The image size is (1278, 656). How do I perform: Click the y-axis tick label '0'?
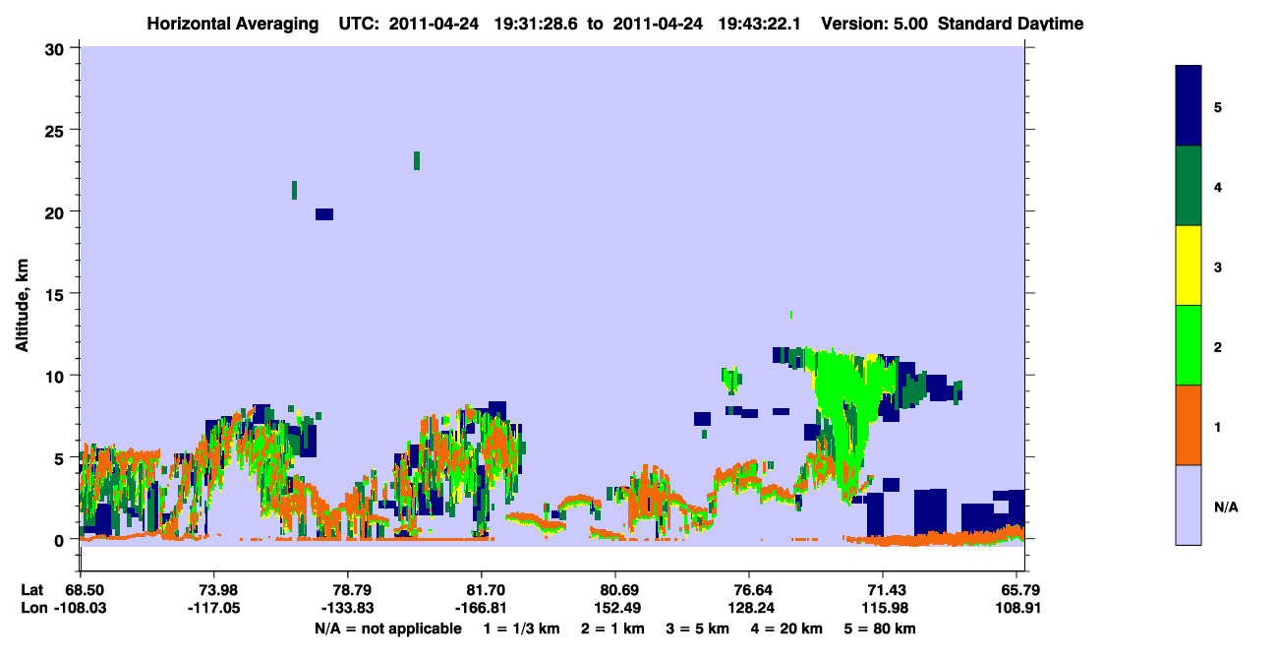[61, 539]
